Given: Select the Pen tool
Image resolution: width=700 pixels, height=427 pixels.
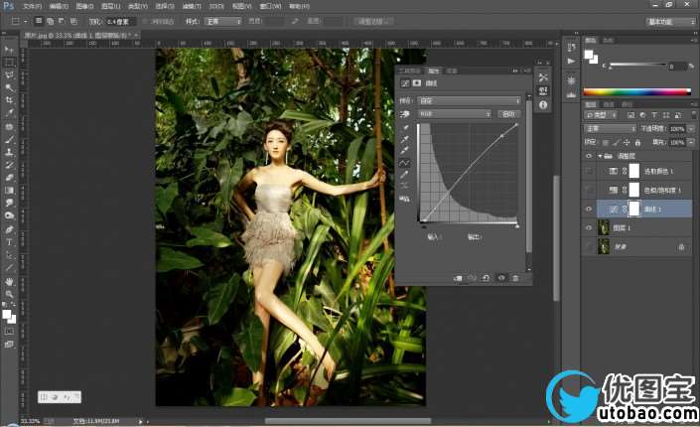Looking at the screenshot, I should (x=9, y=229).
